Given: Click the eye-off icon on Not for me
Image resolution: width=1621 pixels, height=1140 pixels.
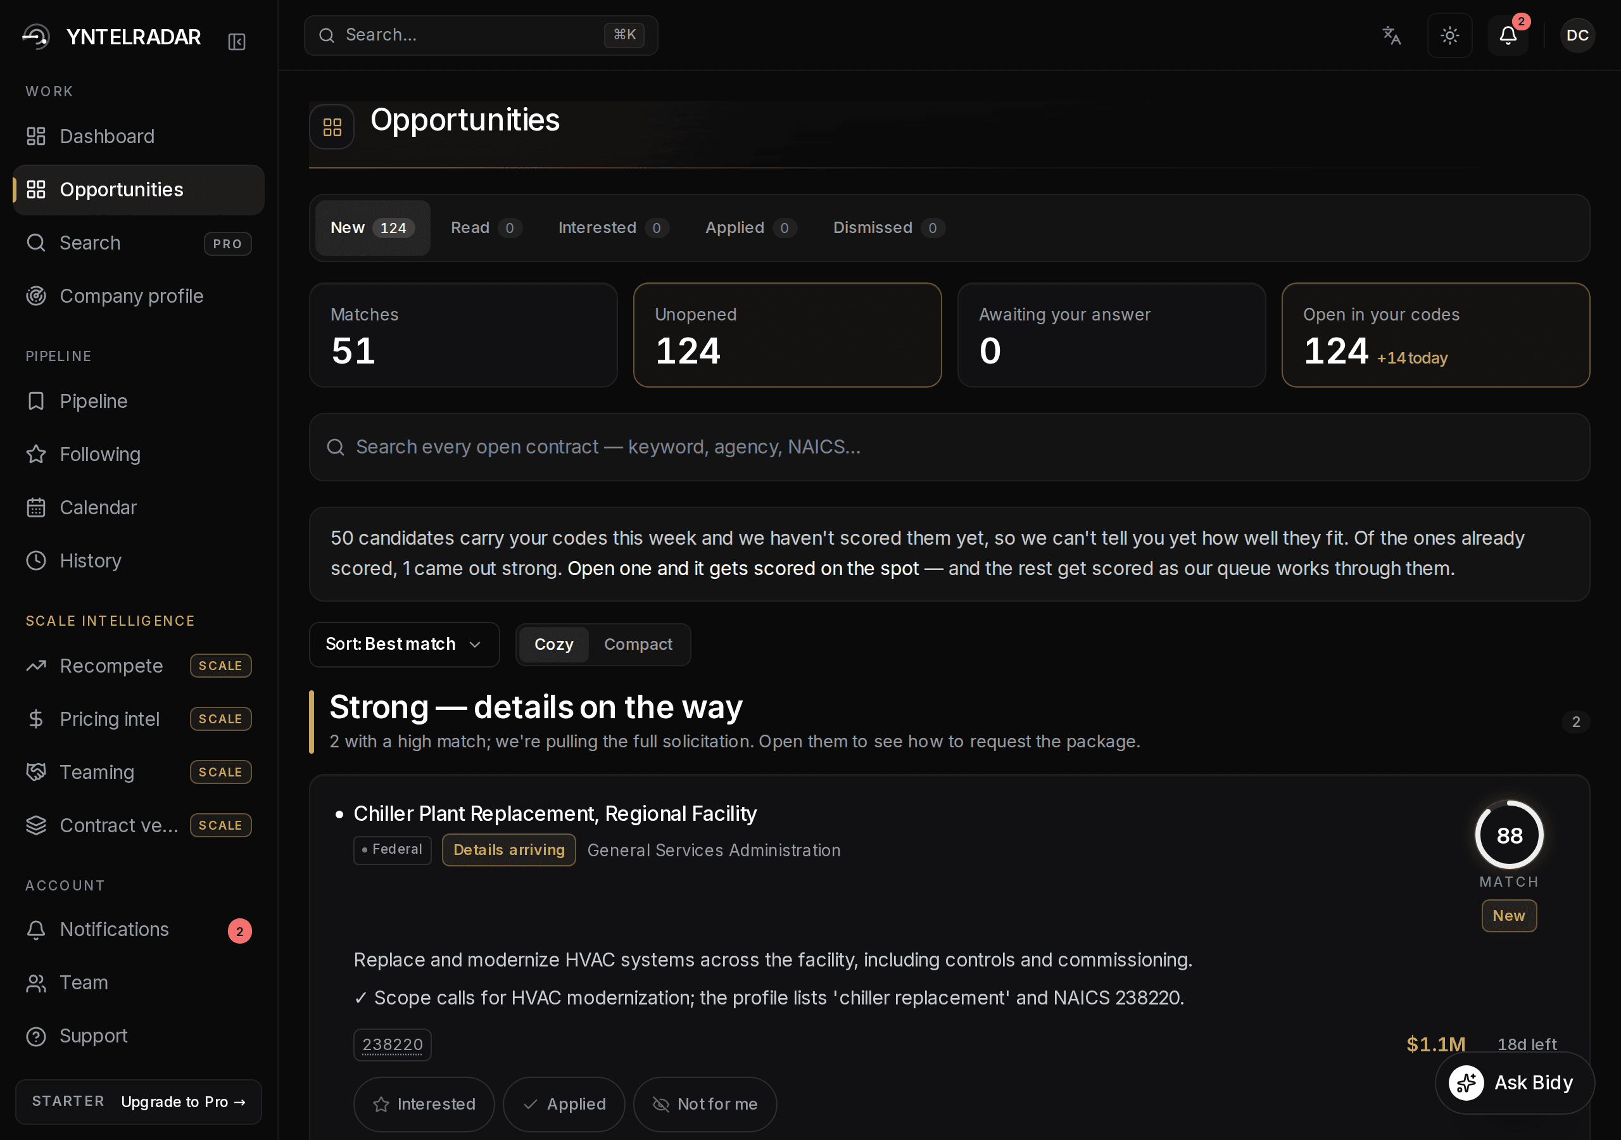Looking at the screenshot, I should (661, 1104).
